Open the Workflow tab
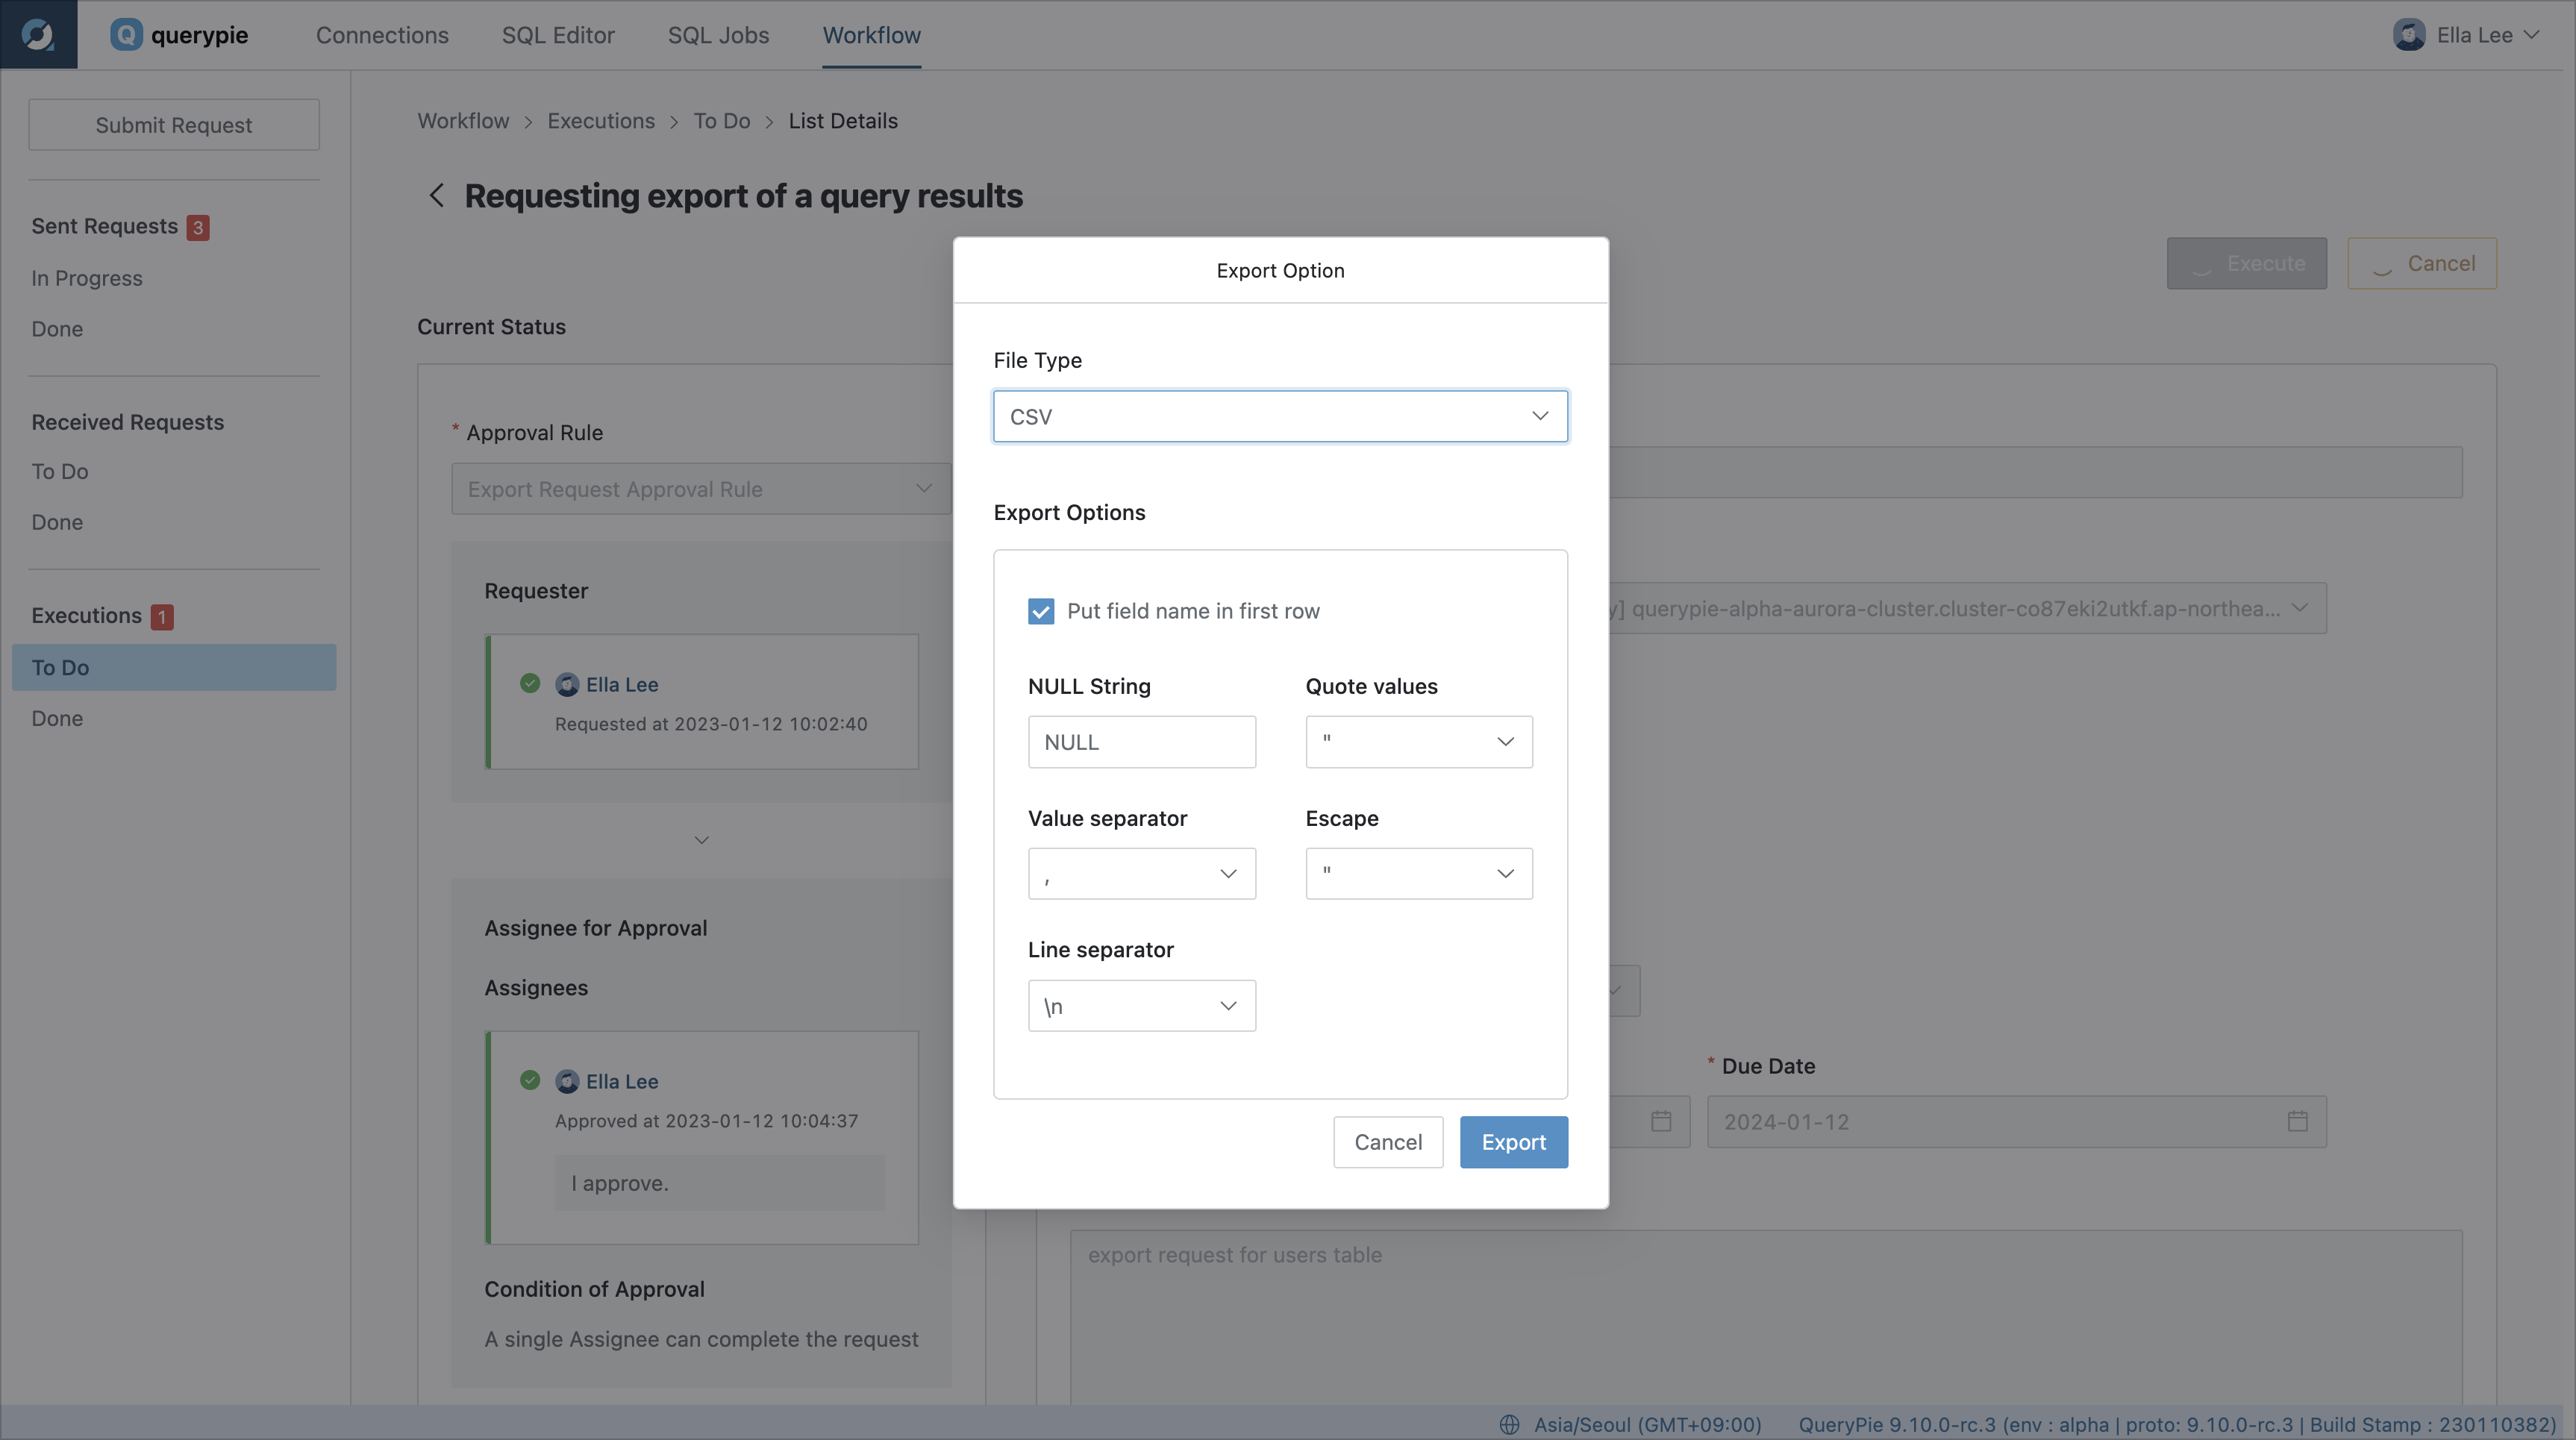Screen dimensions: 2576x1440 (871, 35)
